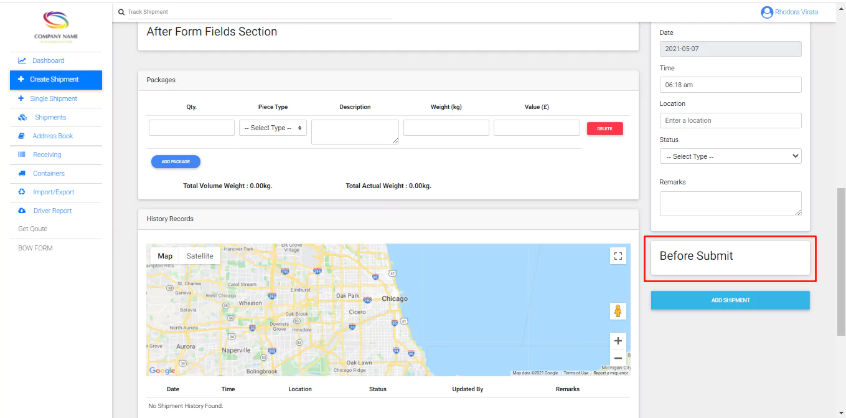The image size is (846, 418).
Task: Toggle fullscreen view on the map
Action: (x=618, y=256)
